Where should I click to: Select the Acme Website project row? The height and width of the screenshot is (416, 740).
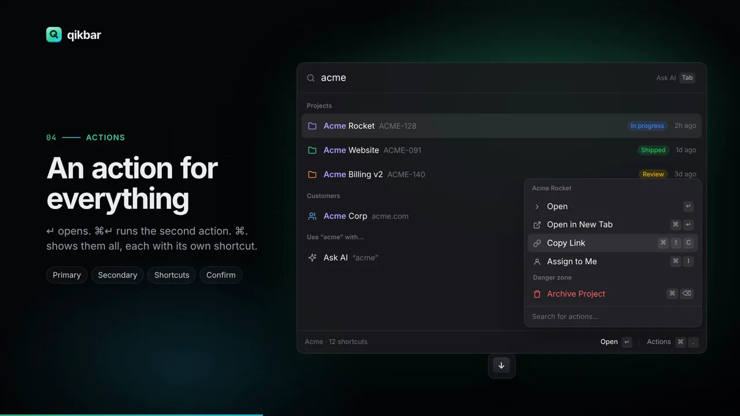point(501,150)
